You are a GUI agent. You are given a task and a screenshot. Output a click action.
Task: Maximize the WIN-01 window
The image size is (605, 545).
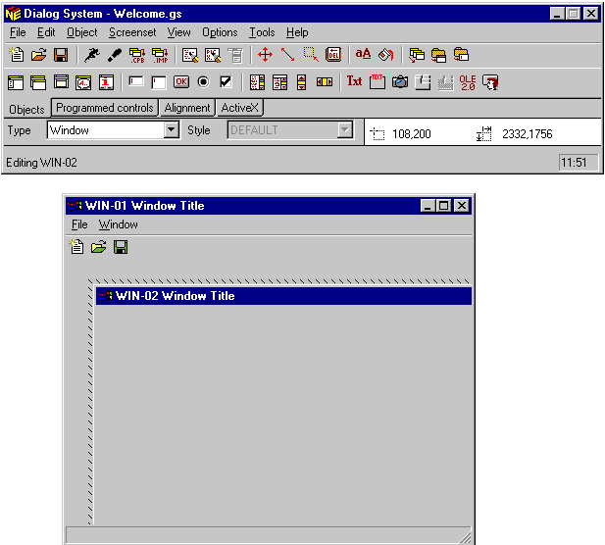coord(444,206)
